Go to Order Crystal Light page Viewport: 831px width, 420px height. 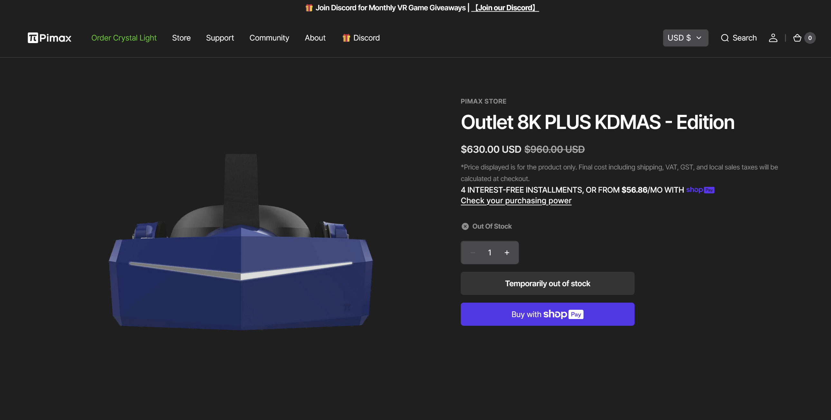124,38
